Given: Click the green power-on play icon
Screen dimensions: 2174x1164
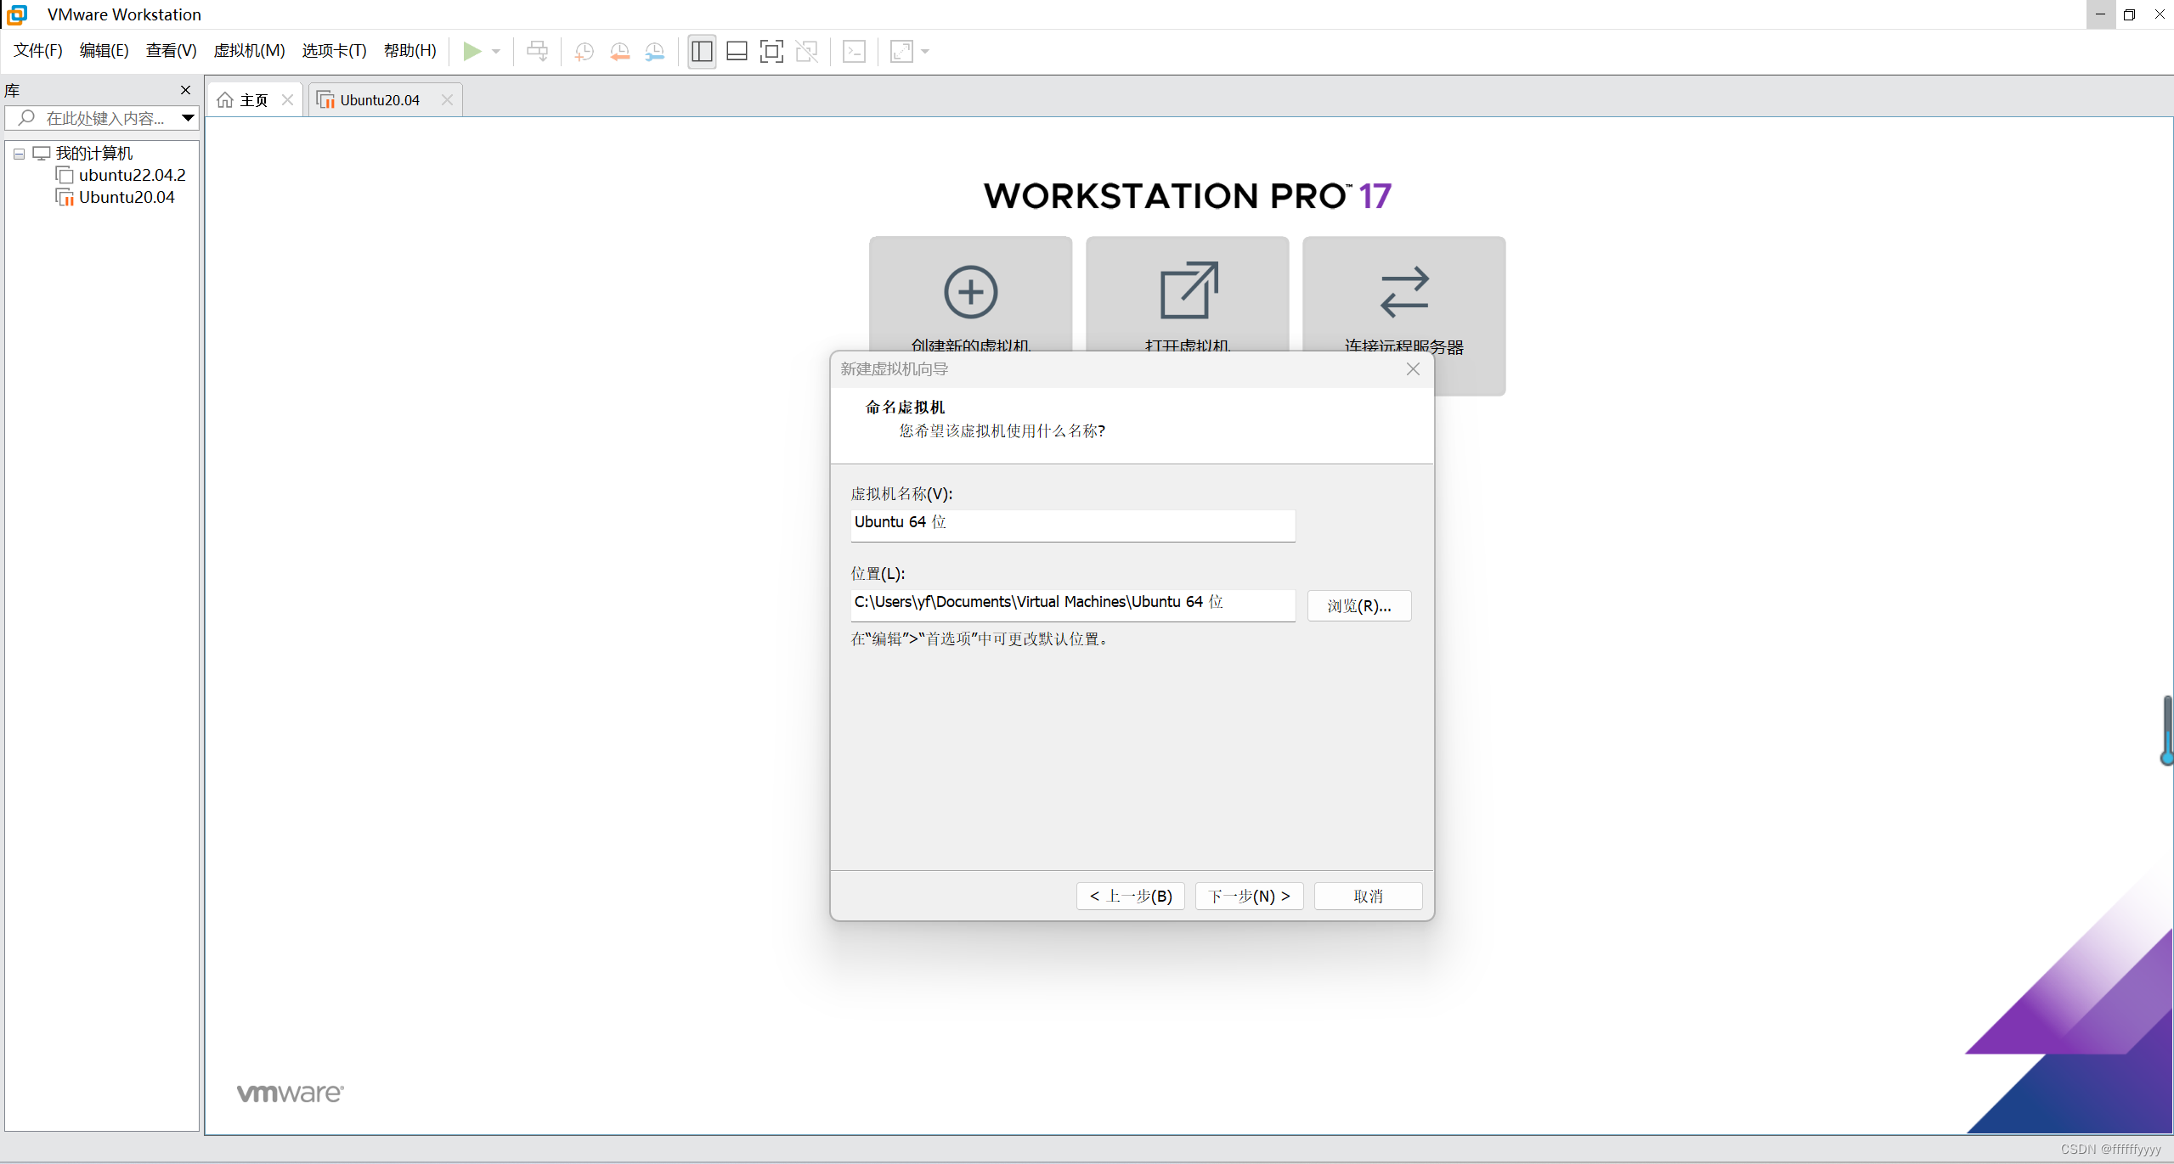Looking at the screenshot, I should click(472, 51).
